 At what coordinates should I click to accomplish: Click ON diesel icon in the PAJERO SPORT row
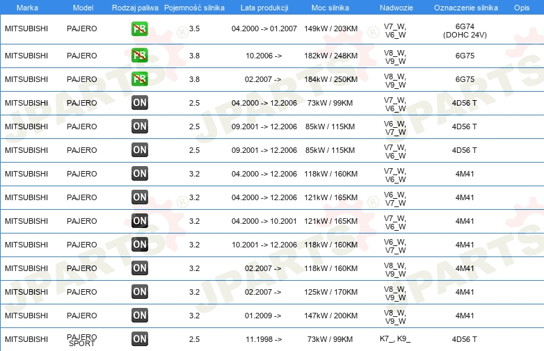click(139, 339)
